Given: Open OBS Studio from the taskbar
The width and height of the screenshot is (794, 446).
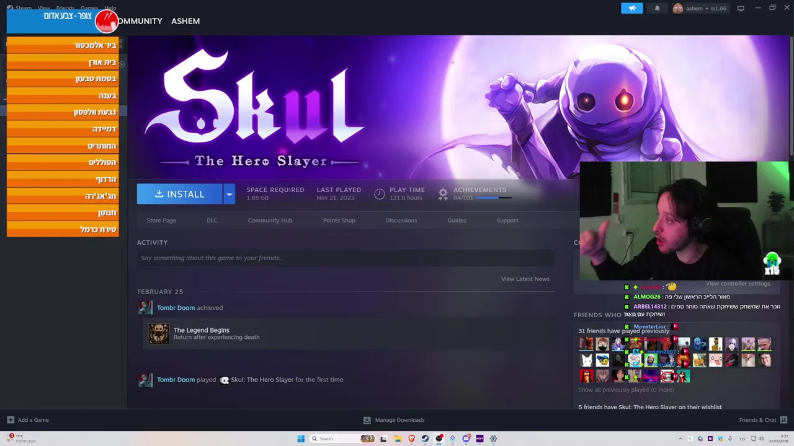Looking at the screenshot, I should coord(439,439).
